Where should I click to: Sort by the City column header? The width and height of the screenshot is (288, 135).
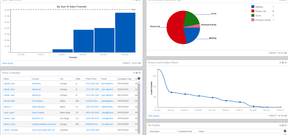point(67,79)
